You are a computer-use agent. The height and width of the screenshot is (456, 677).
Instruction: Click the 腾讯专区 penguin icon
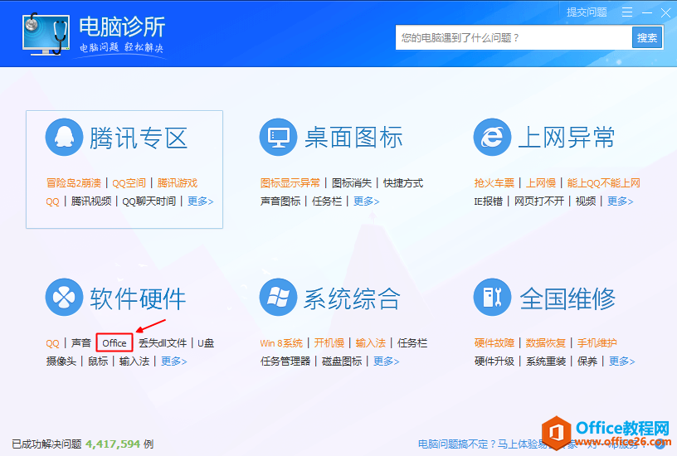tap(64, 137)
